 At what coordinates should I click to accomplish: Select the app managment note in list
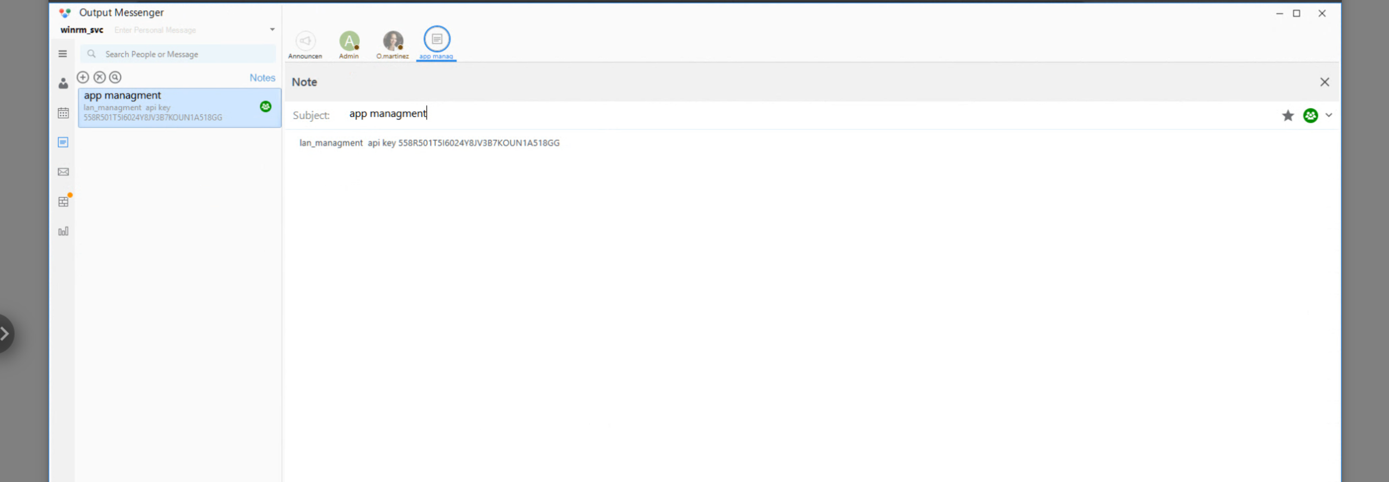coord(169,107)
